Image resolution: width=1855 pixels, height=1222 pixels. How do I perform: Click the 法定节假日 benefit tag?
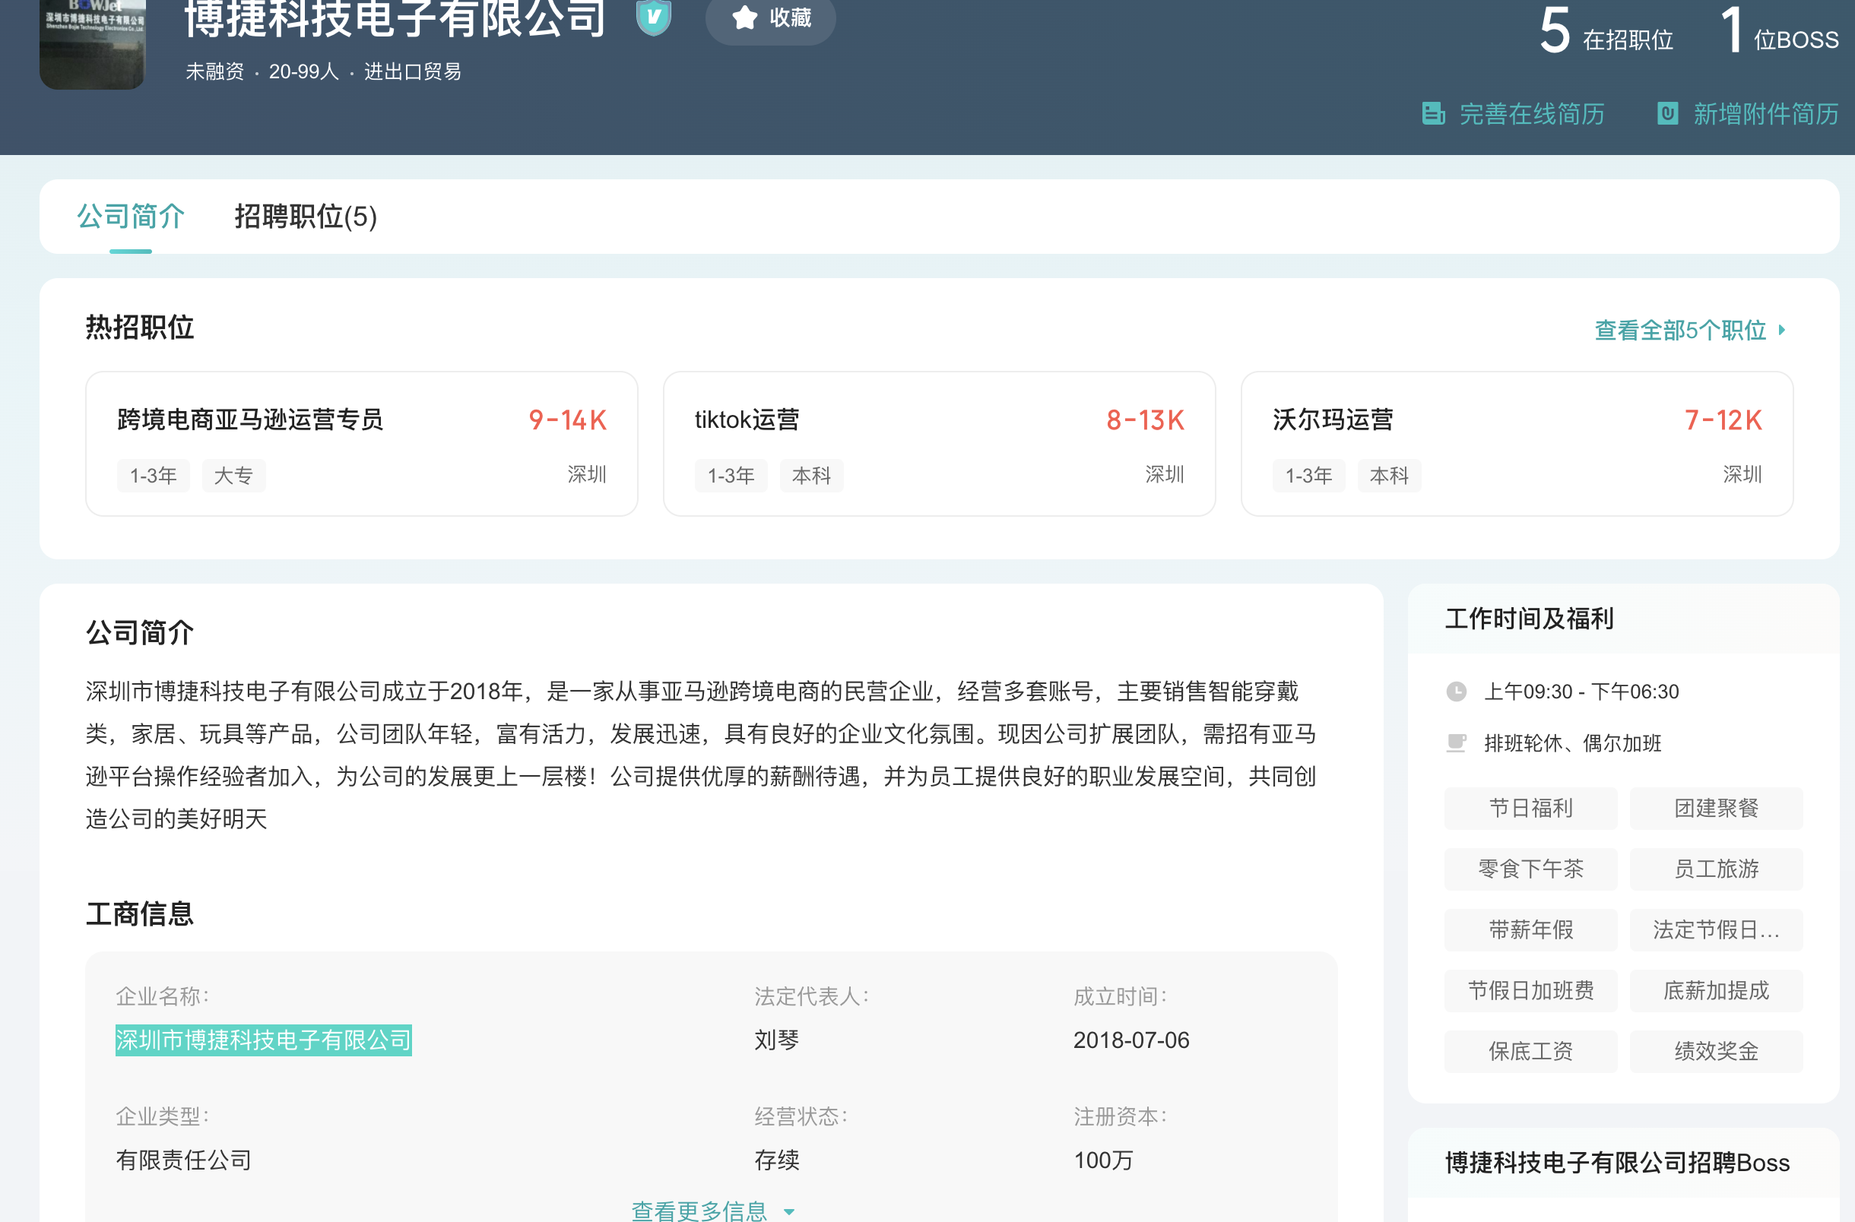click(x=1715, y=929)
